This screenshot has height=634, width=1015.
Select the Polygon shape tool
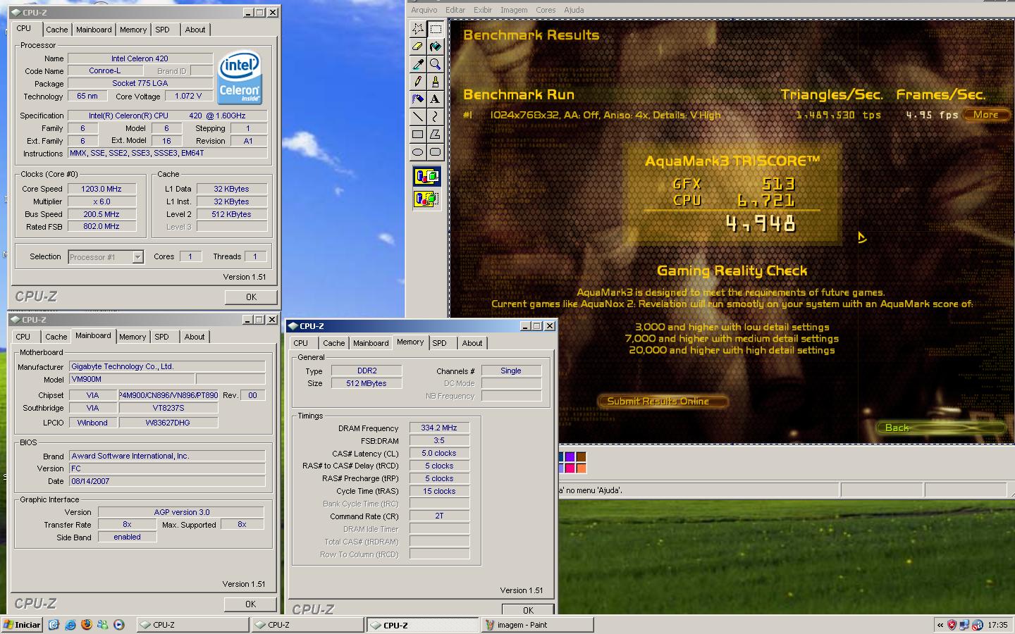click(436, 135)
